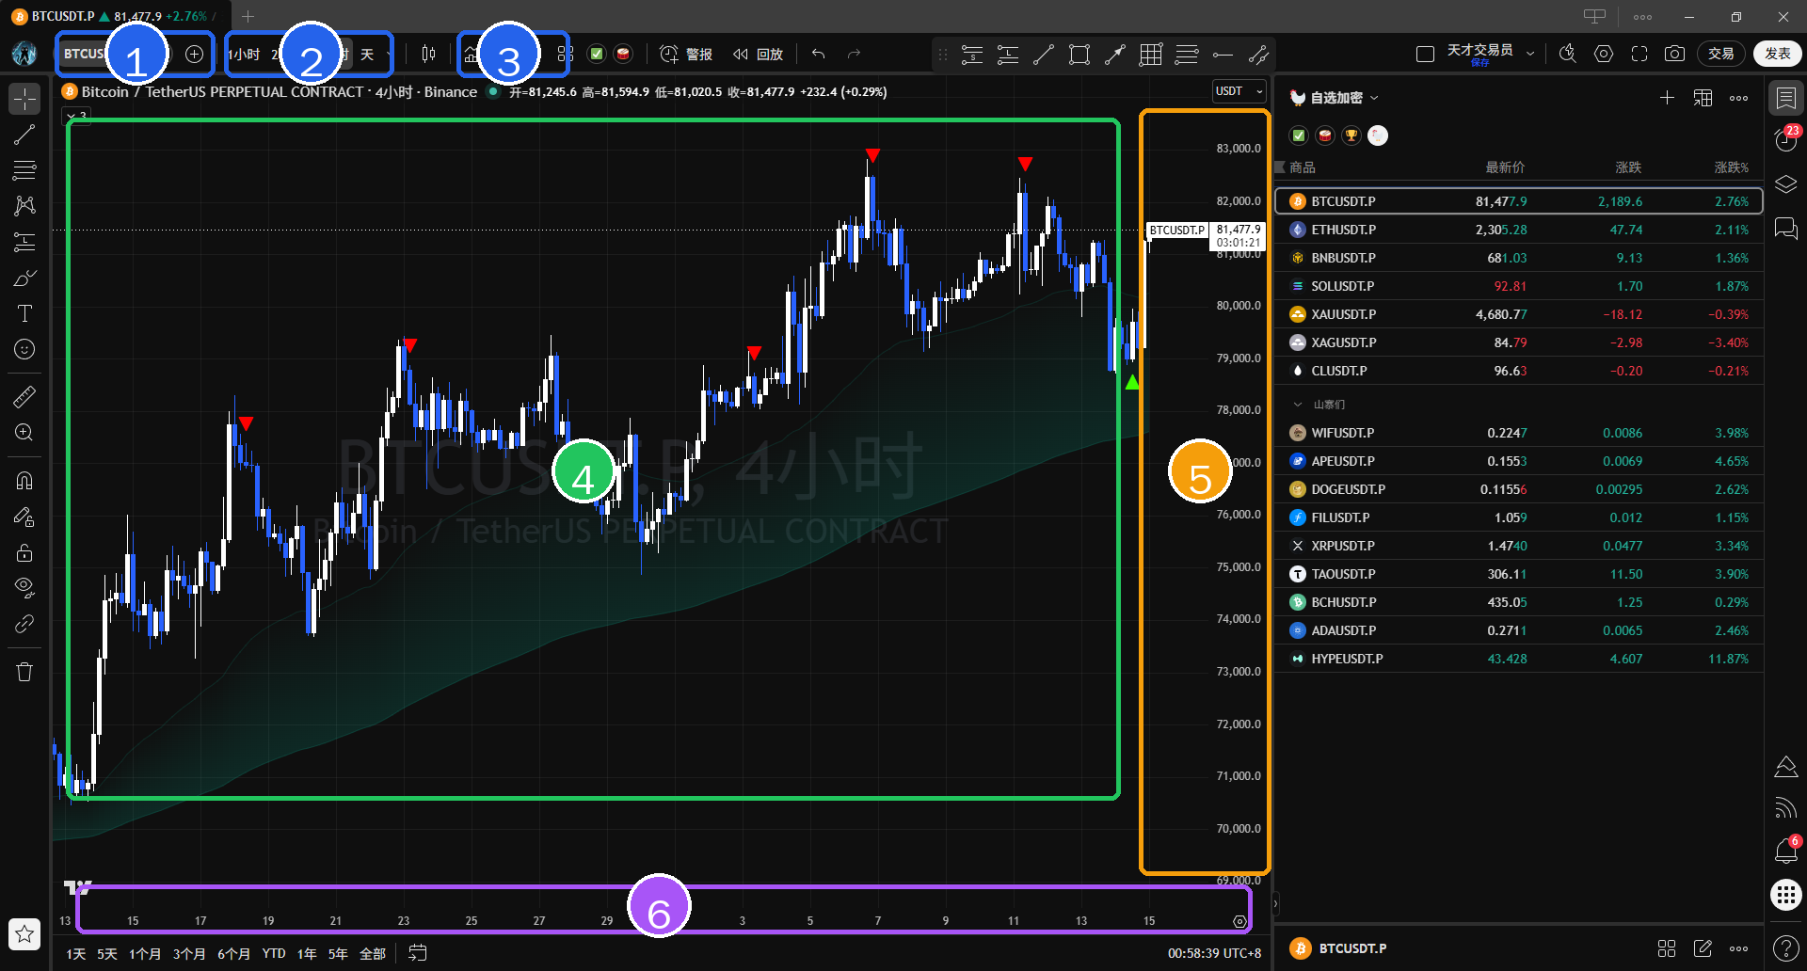Set range to 全部
The width and height of the screenshot is (1807, 971).
tap(373, 953)
